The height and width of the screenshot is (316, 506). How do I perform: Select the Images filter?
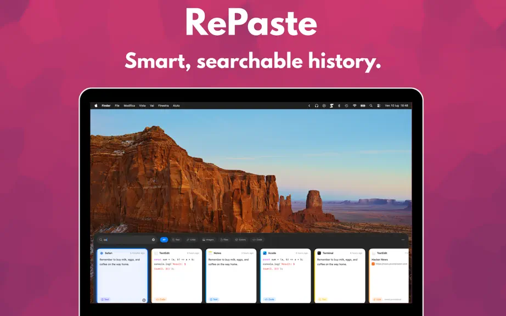208,240
